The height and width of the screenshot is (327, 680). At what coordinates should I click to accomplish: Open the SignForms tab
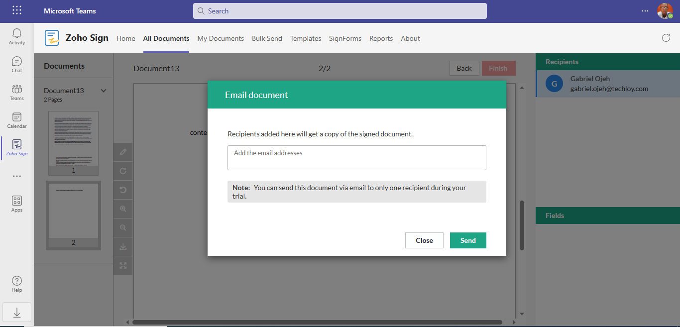click(345, 38)
